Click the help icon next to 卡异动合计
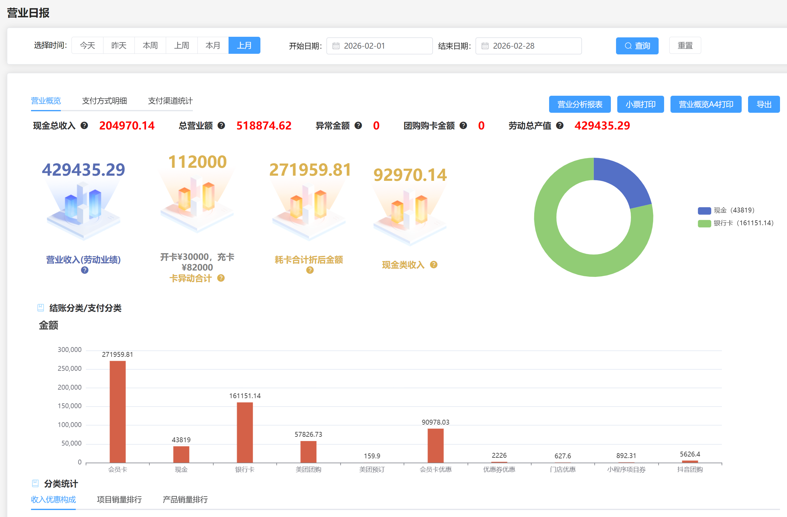The image size is (787, 517). pos(221,278)
